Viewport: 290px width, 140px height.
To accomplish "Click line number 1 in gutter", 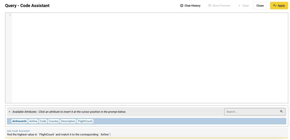I will pyautogui.click(x=9, y=15).
